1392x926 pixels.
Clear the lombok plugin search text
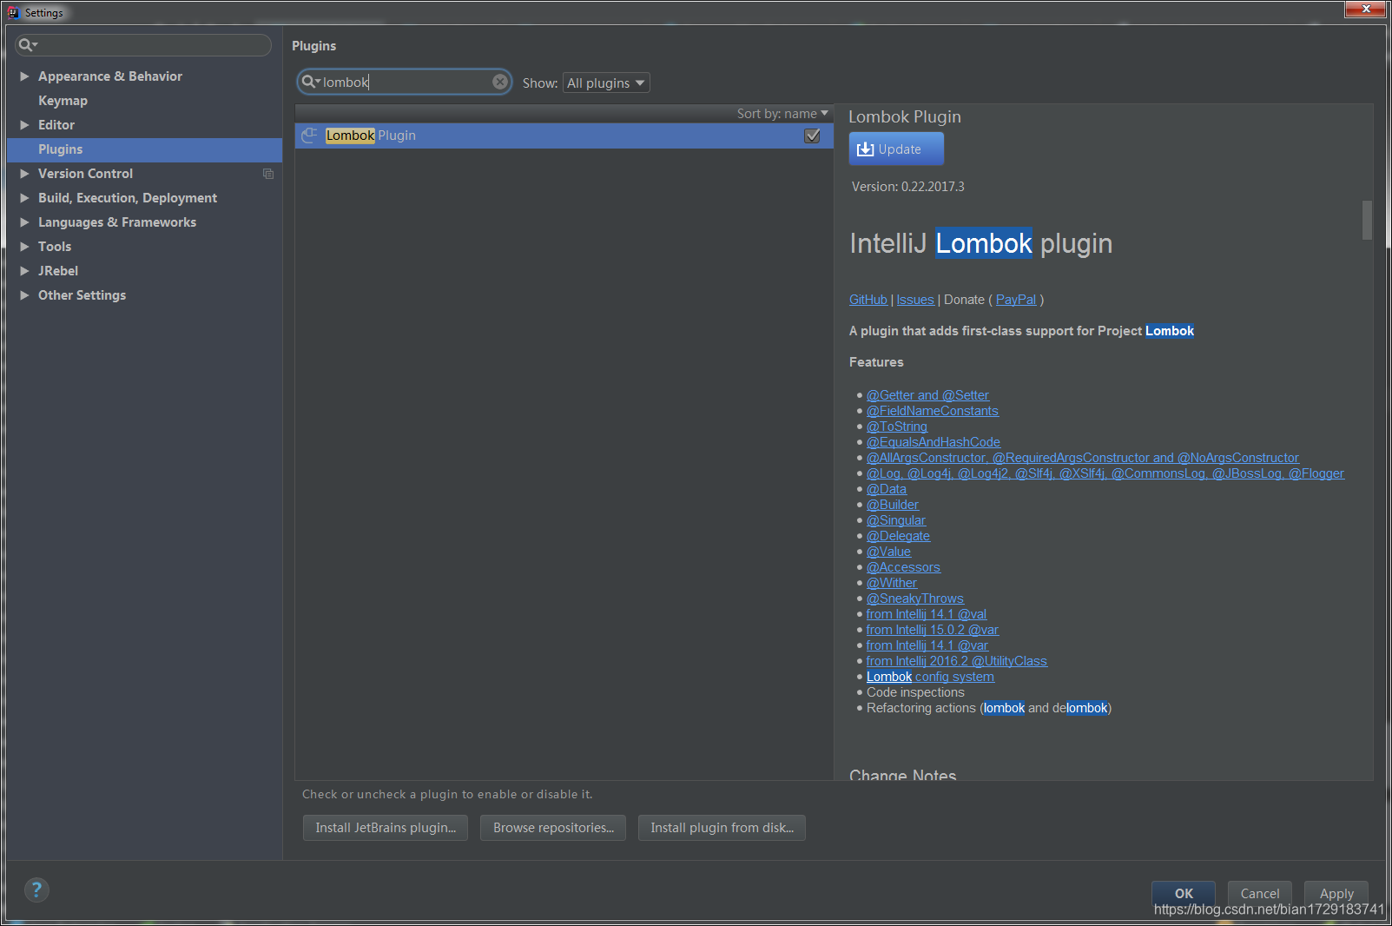coord(500,82)
